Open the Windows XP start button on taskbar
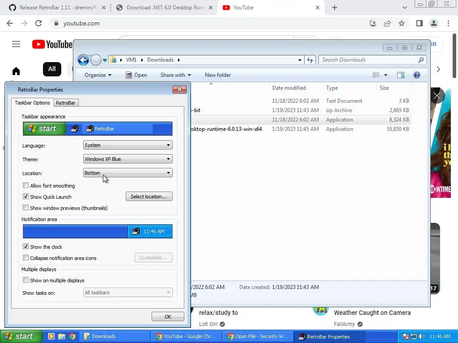Image resolution: width=458 pixels, height=343 pixels. 21,336
